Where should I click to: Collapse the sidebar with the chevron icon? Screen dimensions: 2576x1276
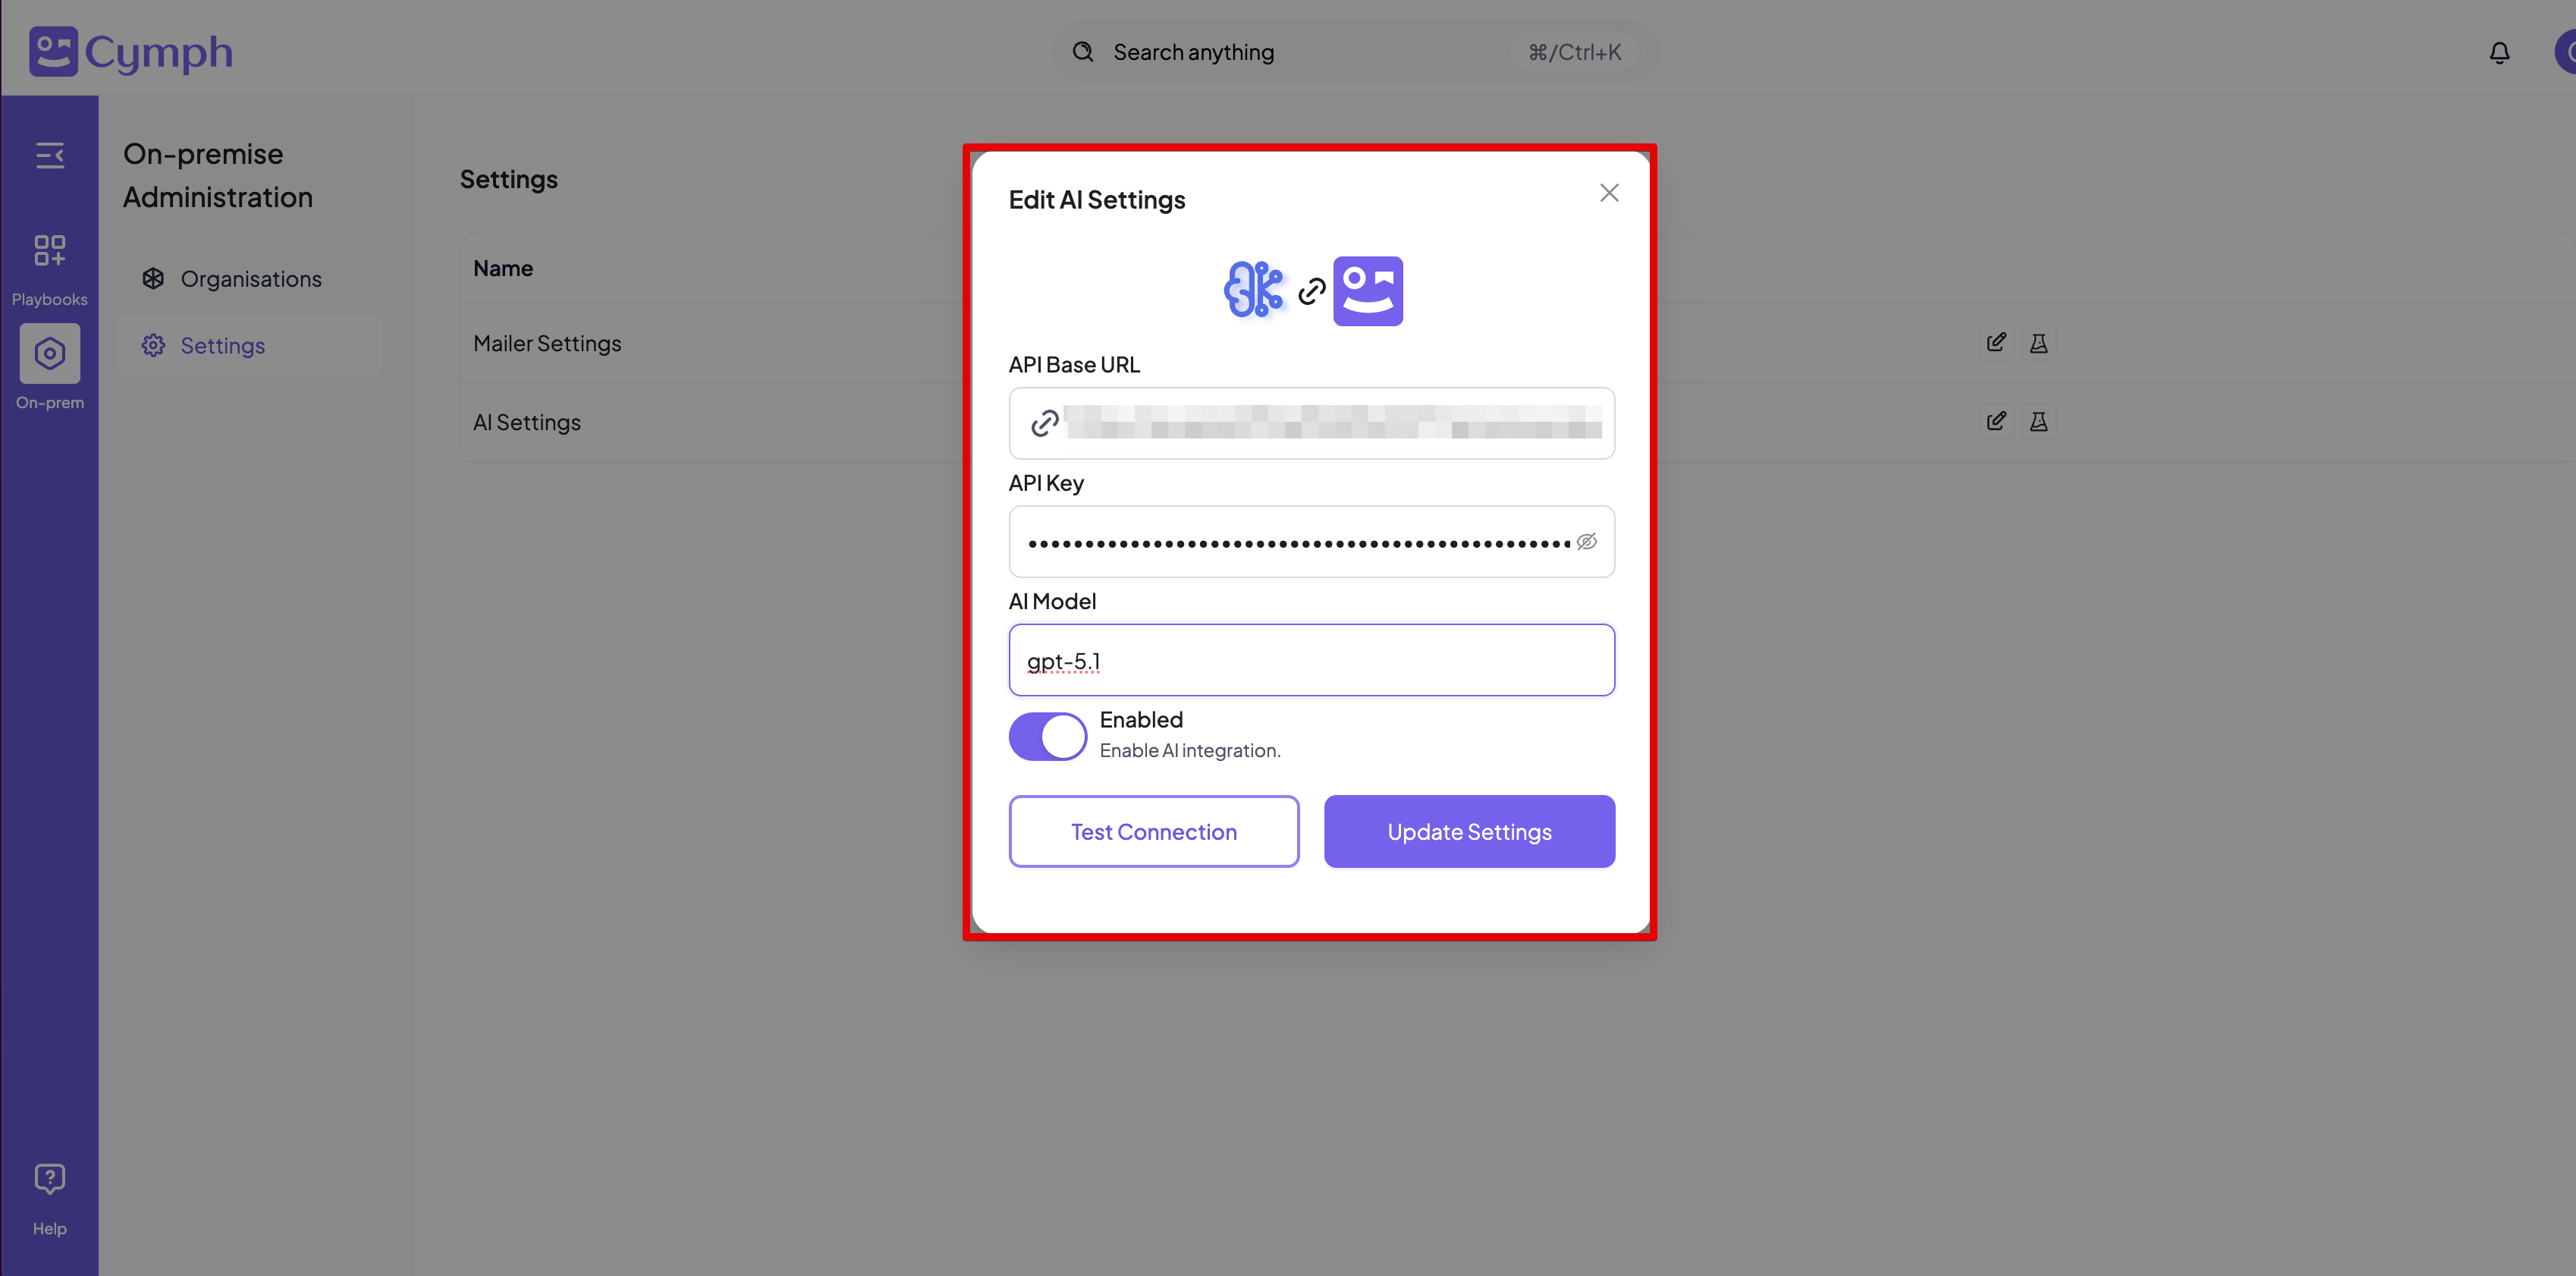50,155
